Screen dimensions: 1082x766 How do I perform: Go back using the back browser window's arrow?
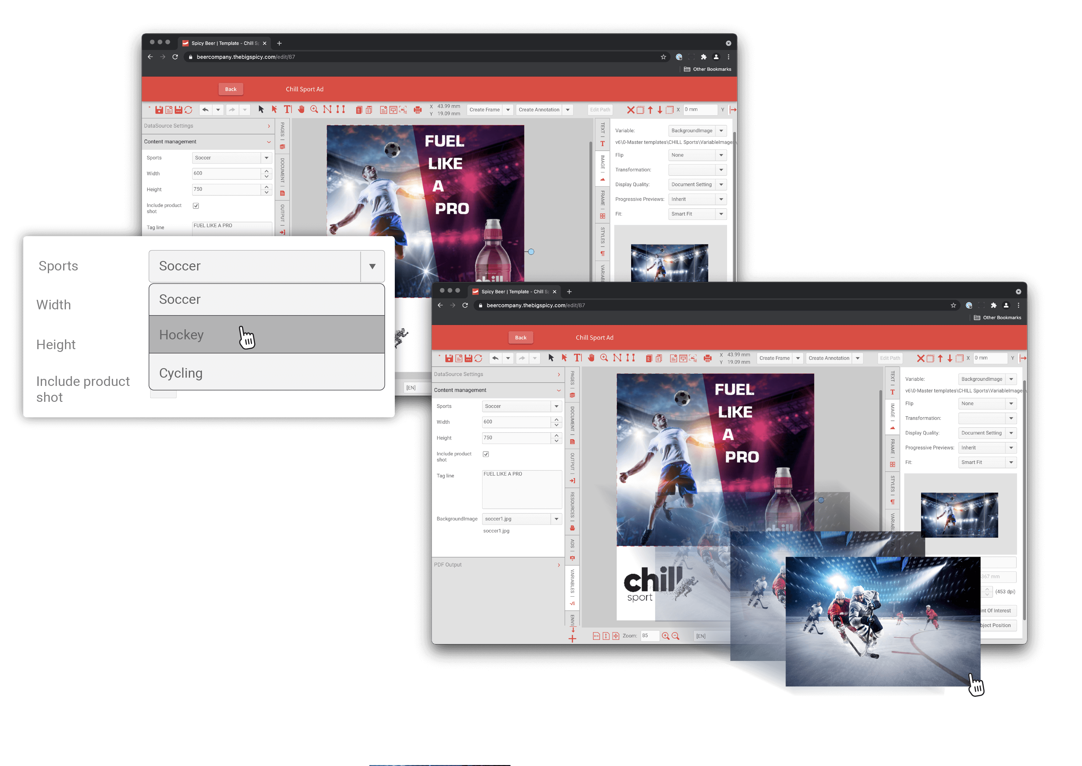[150, 57]
